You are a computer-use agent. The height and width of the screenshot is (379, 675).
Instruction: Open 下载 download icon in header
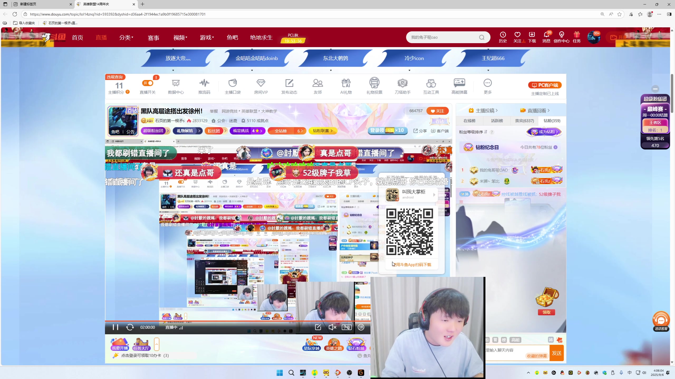pos(532,37)
